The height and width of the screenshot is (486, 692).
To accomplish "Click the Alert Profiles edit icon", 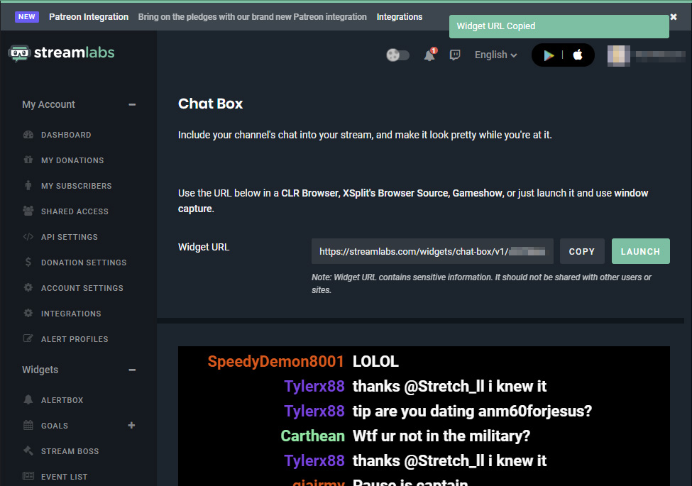I will [x=28, y=338].
